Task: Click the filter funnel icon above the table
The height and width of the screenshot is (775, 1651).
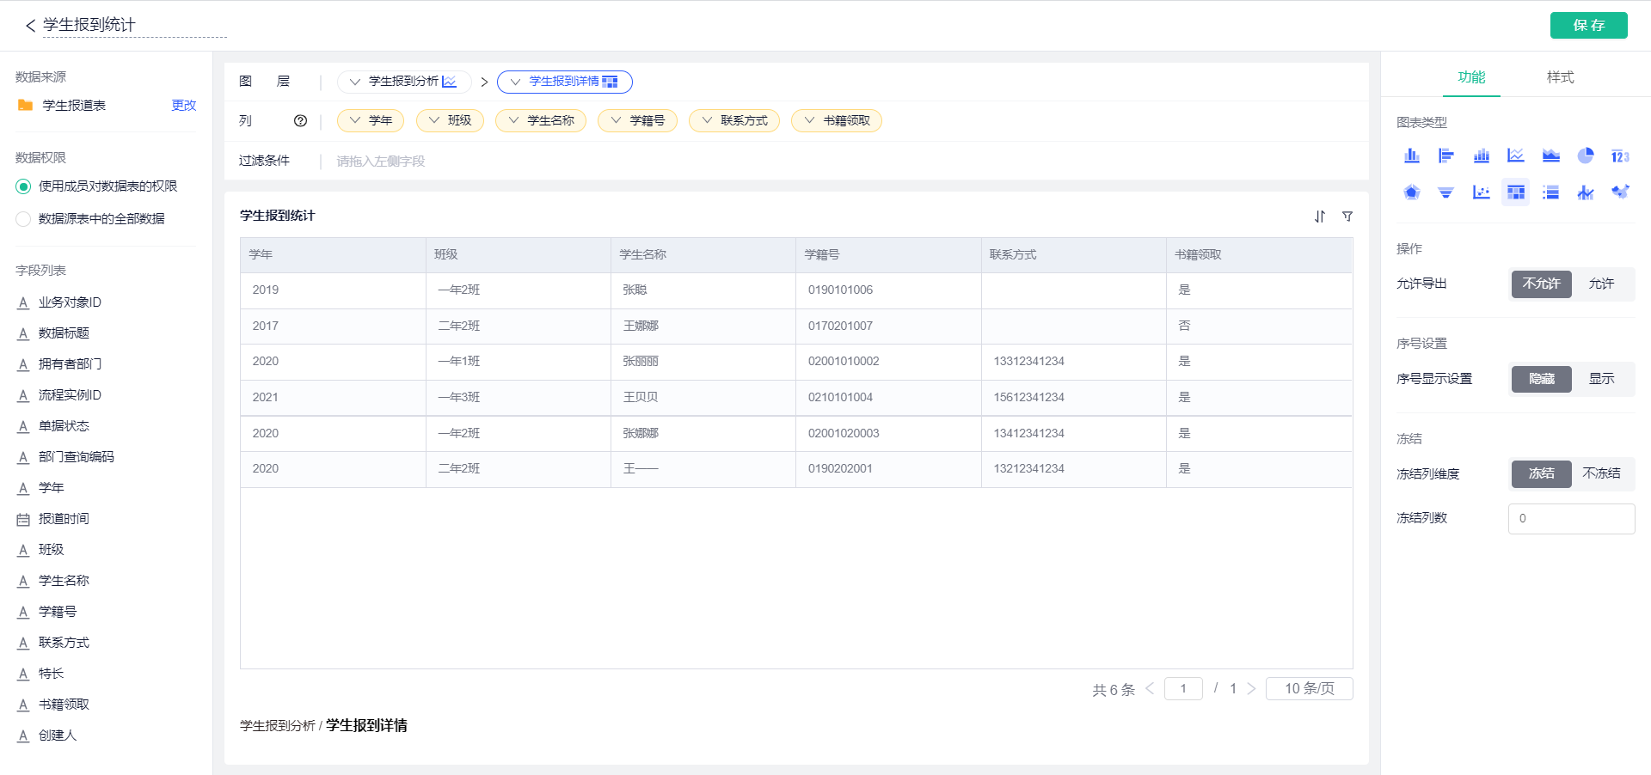Action: 1347,217
